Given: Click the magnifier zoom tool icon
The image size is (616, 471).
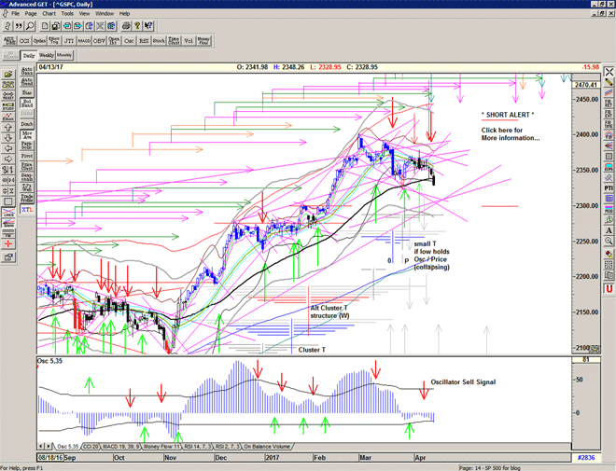Looking at the screenshot, I should tap(31, 27).
